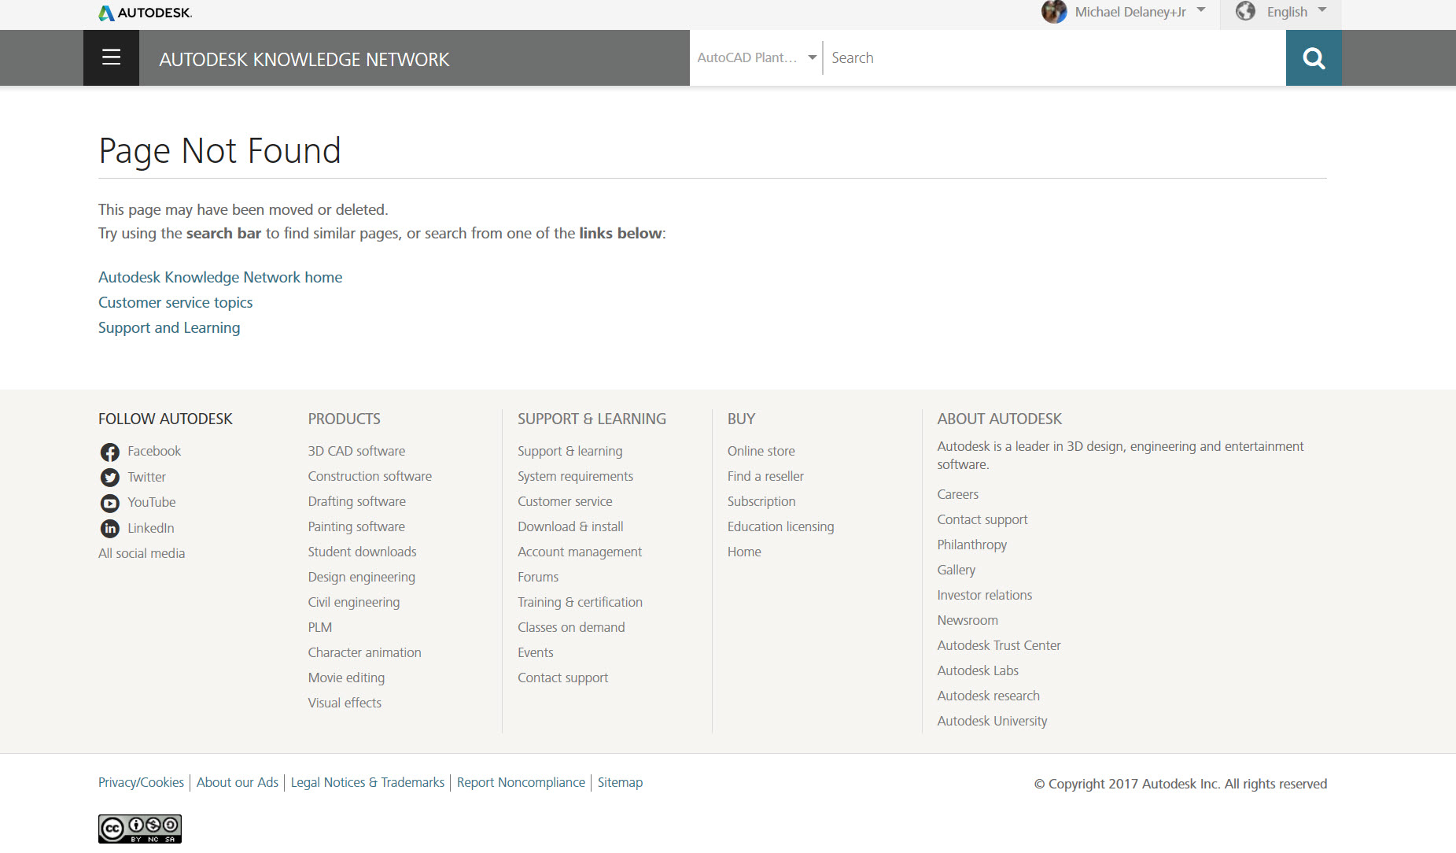Click the Creative Commons license badge
Viewport: 1456px width, 853px height.
tap(140, 829)
